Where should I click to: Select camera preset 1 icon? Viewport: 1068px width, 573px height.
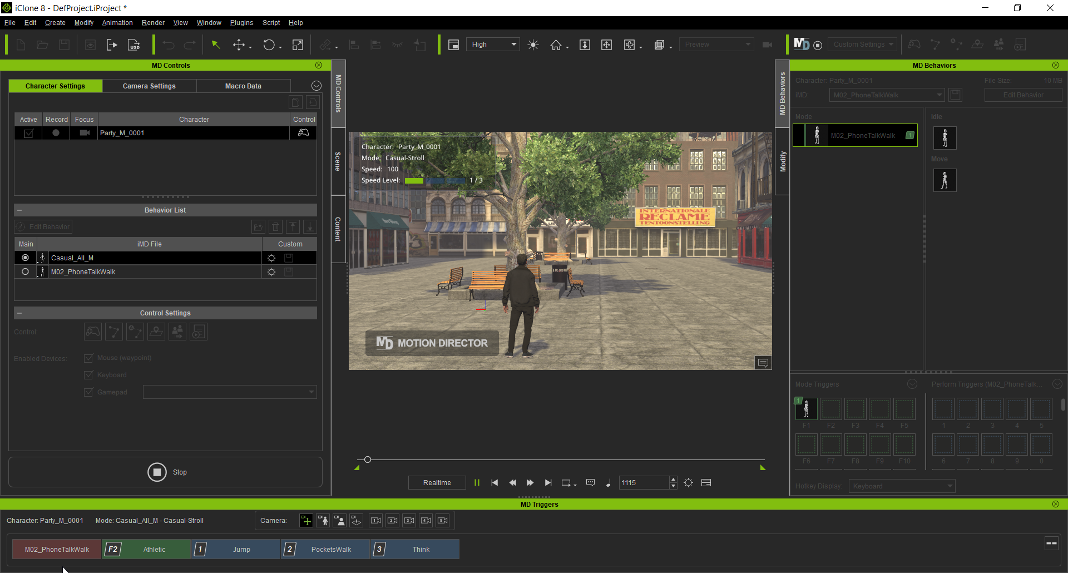click(x=376, y=521)
